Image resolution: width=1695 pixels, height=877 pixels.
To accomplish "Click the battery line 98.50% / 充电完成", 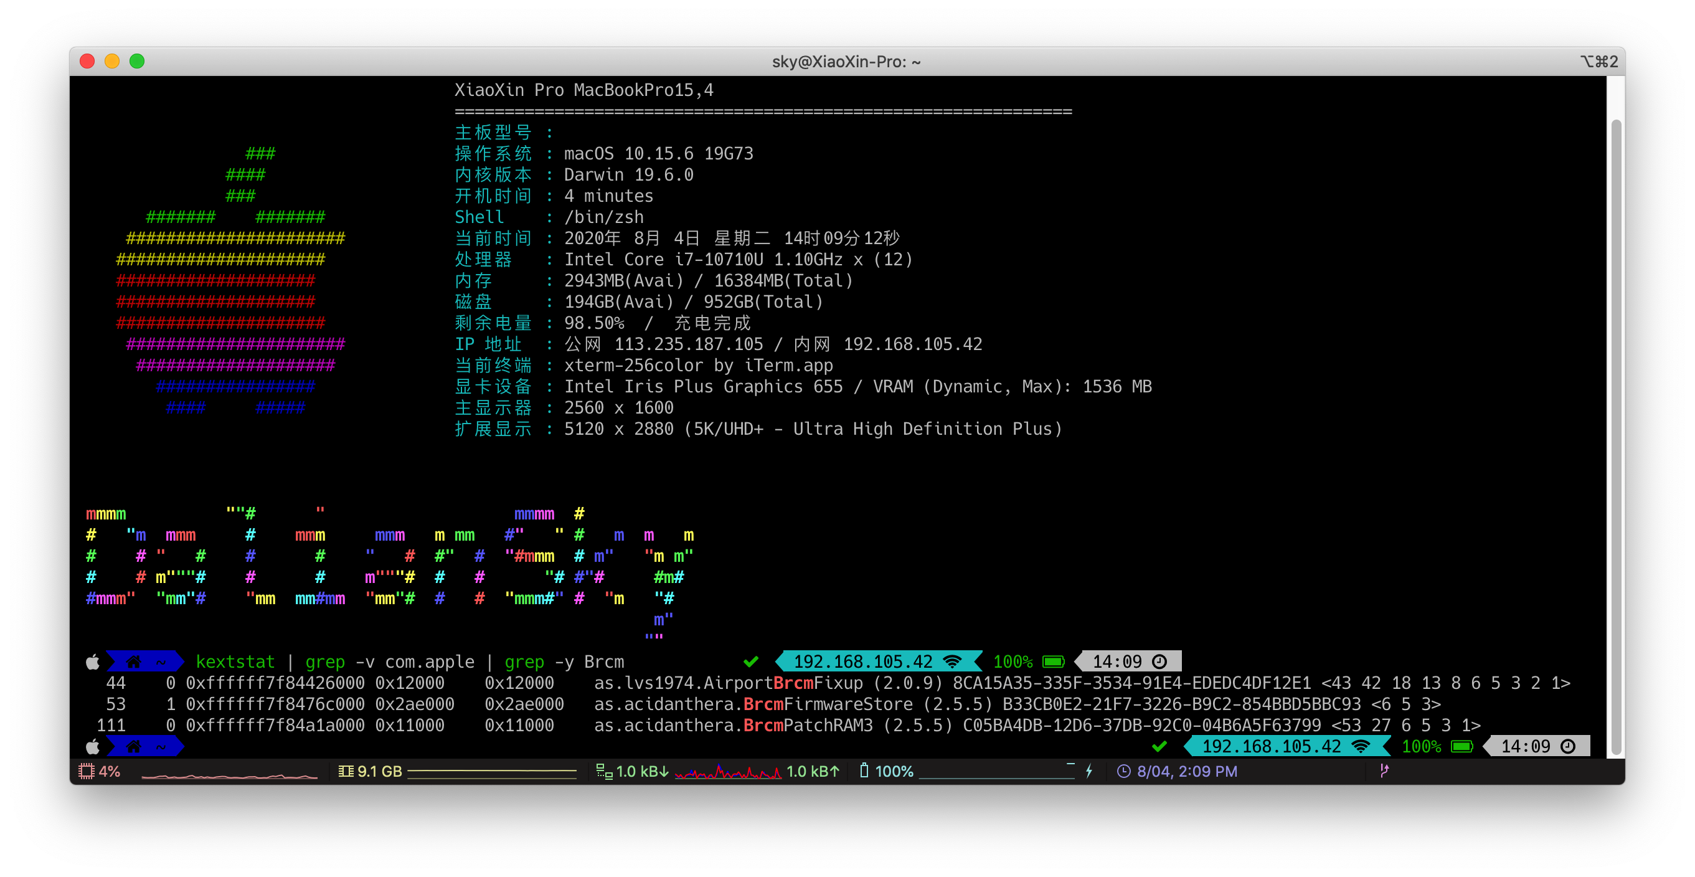I will [x=657, y=323].
